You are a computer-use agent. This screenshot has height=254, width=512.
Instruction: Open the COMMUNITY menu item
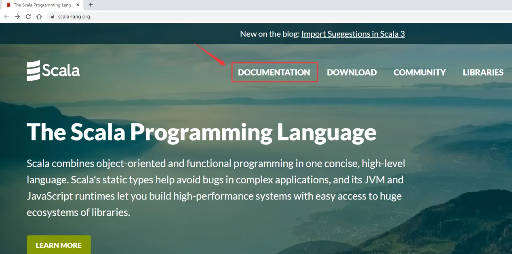point(419,72)
